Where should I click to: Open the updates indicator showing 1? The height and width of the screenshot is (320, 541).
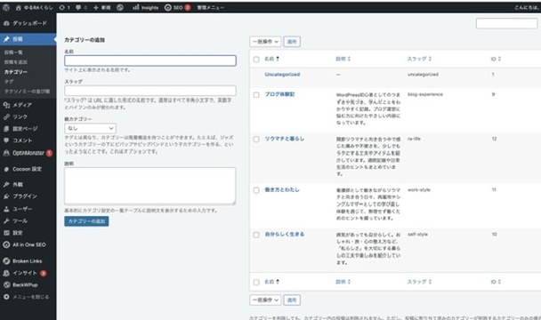pos(64,7)
